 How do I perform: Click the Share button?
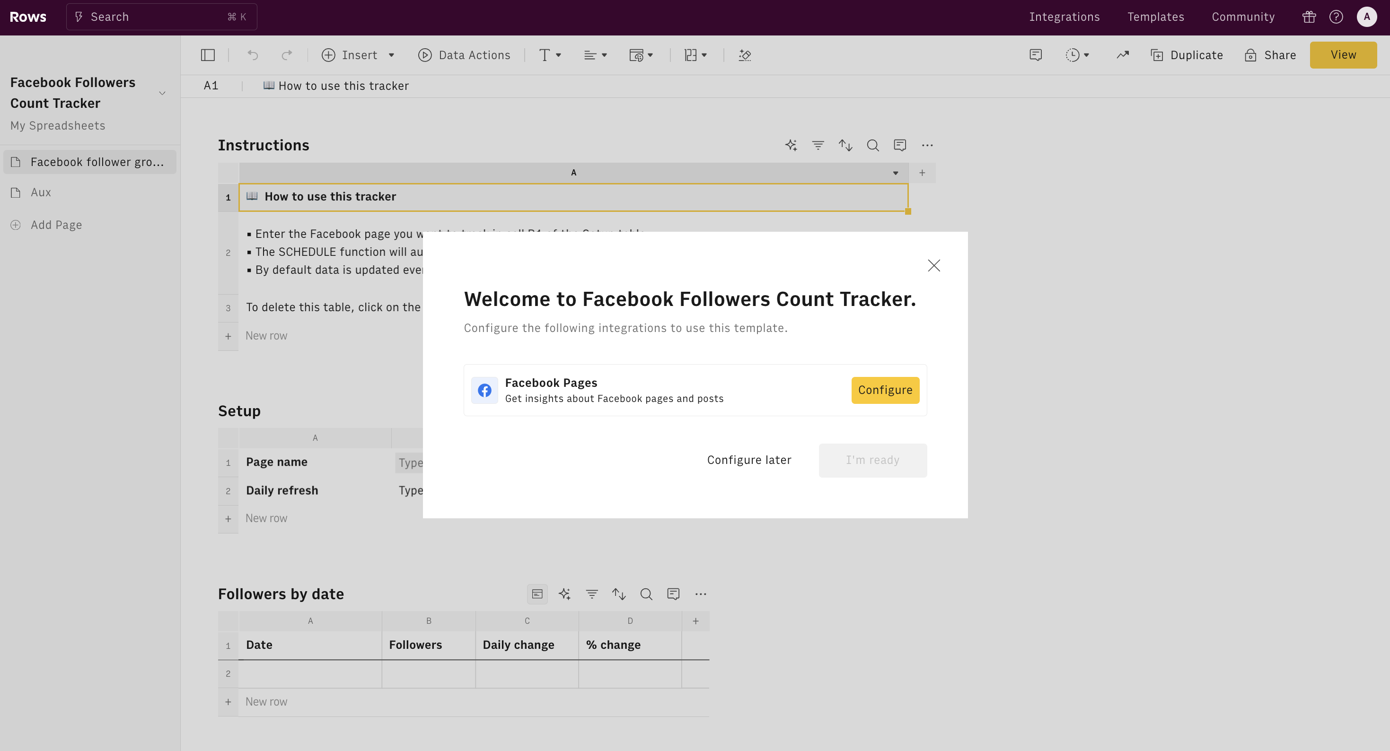click(1270, 55)
